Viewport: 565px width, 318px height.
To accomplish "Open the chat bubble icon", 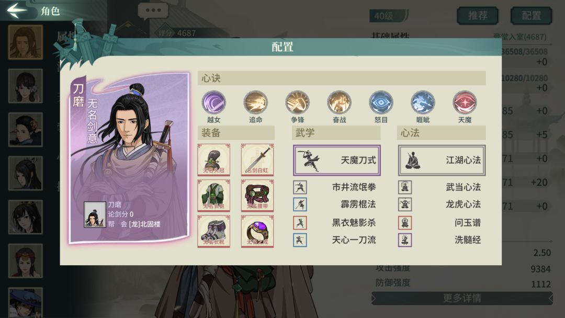I will [x=153, y=11].
